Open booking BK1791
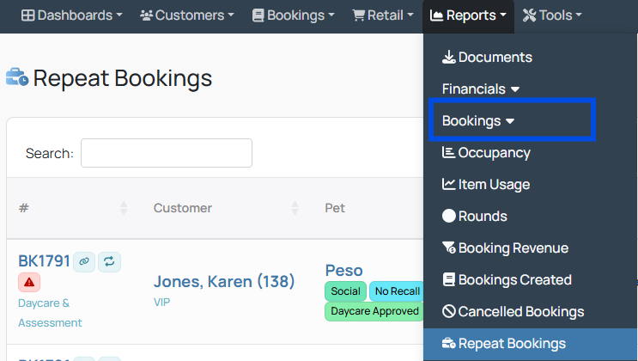 pos(44,261)
